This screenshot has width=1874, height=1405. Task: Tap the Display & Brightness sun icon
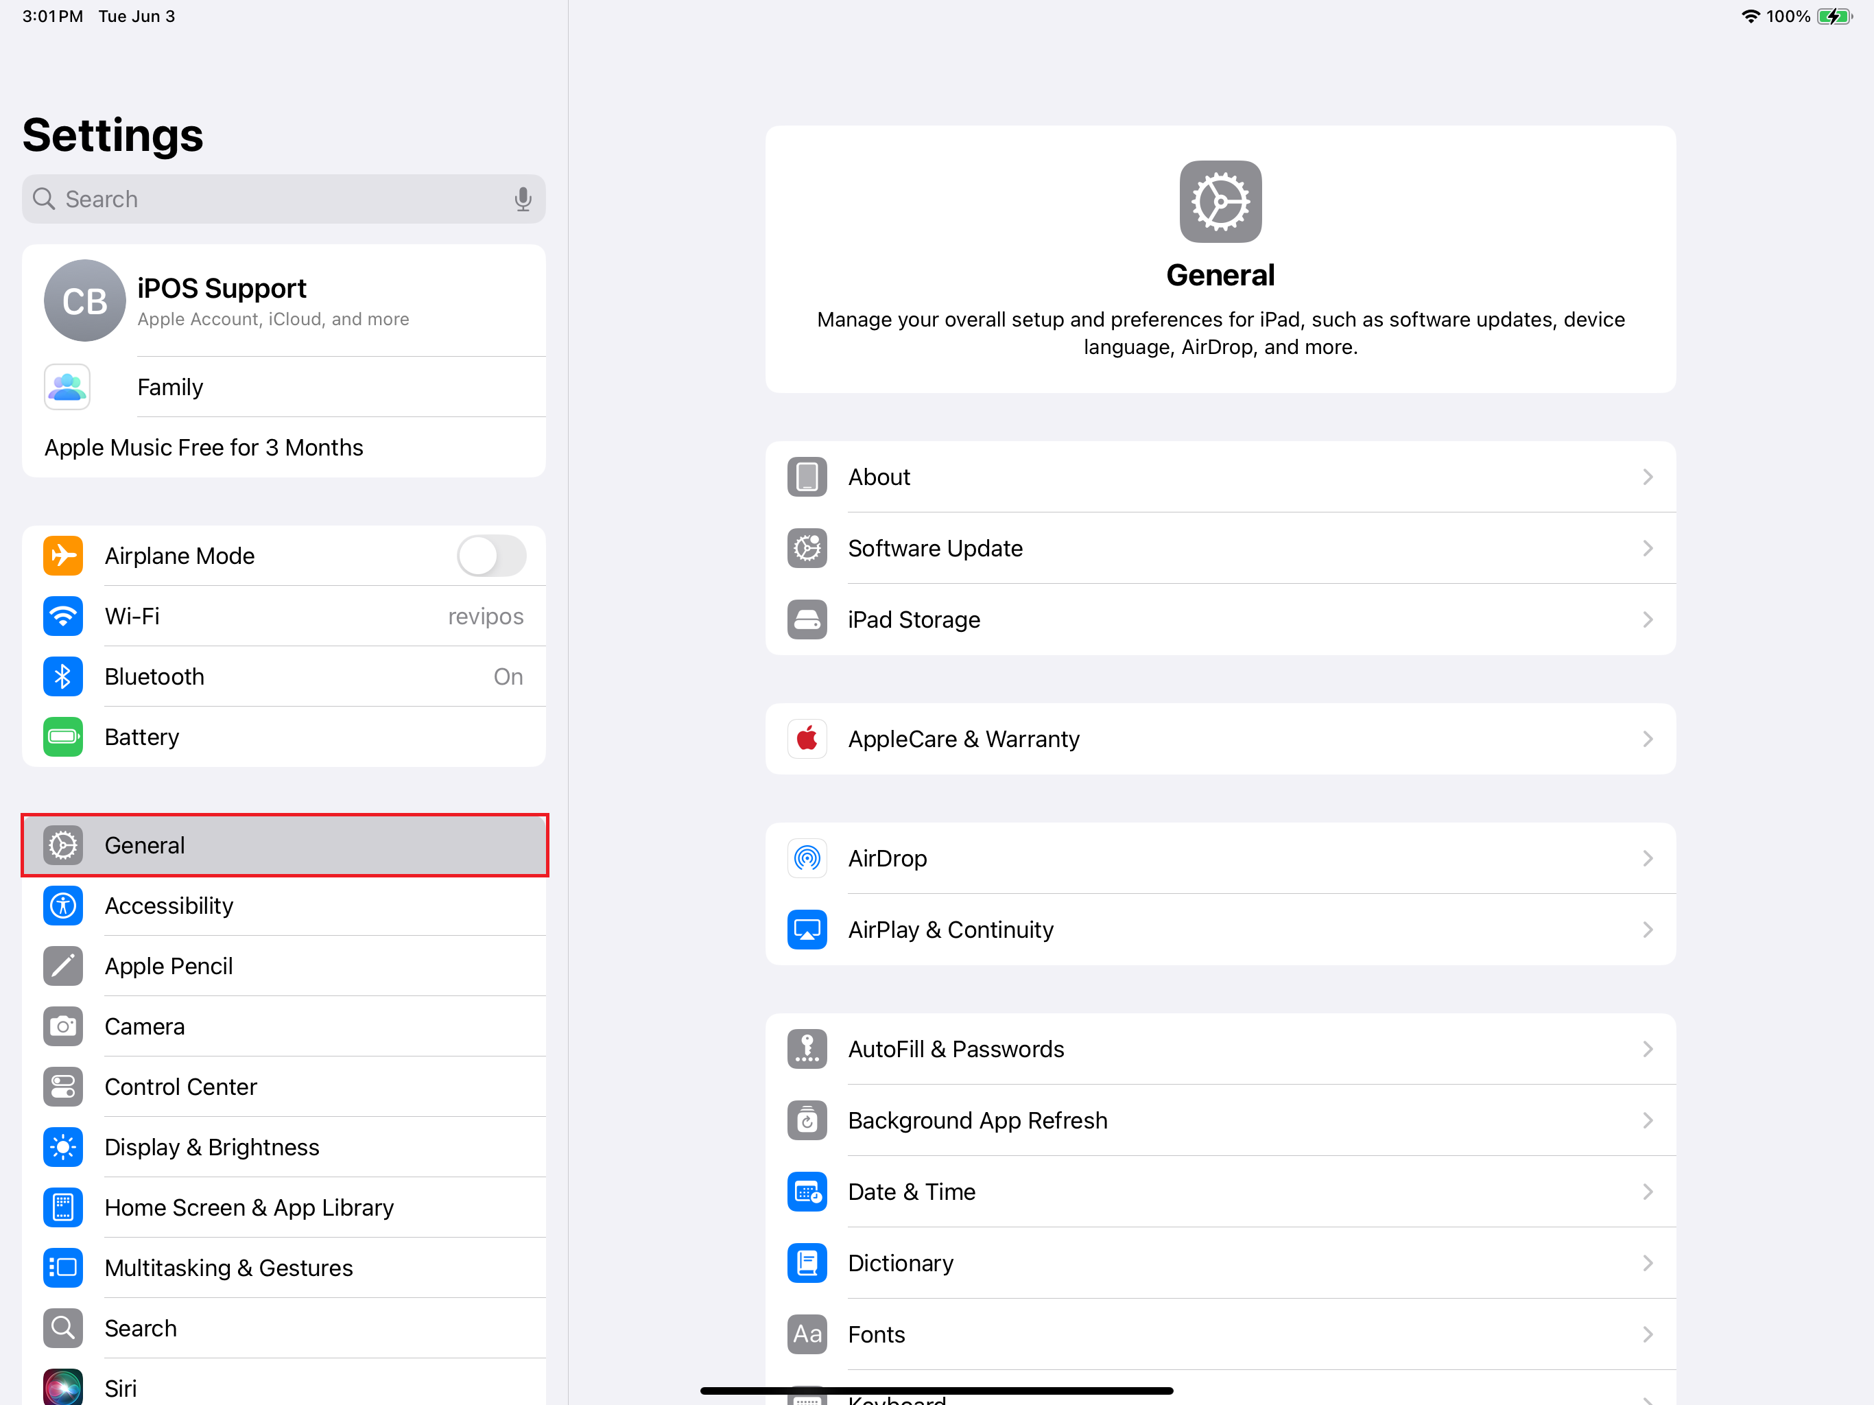point(62,1147)
